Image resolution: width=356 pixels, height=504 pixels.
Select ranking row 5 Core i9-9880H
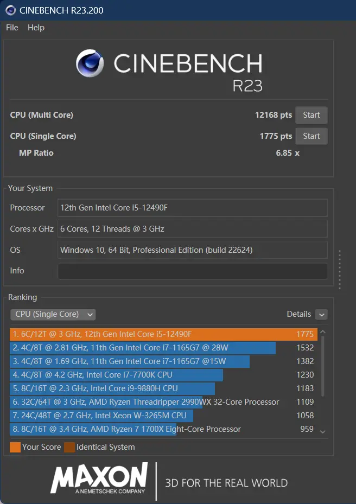coord(163,388)
